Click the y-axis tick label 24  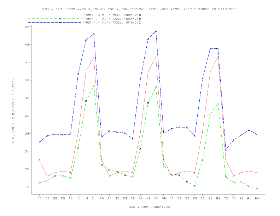tap(27, 151)
